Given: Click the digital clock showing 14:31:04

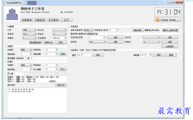Looking at the screenshot, I should [168, 12].
